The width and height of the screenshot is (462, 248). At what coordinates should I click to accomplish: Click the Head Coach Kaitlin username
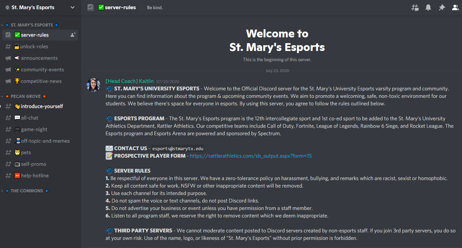tap(129, 81)
